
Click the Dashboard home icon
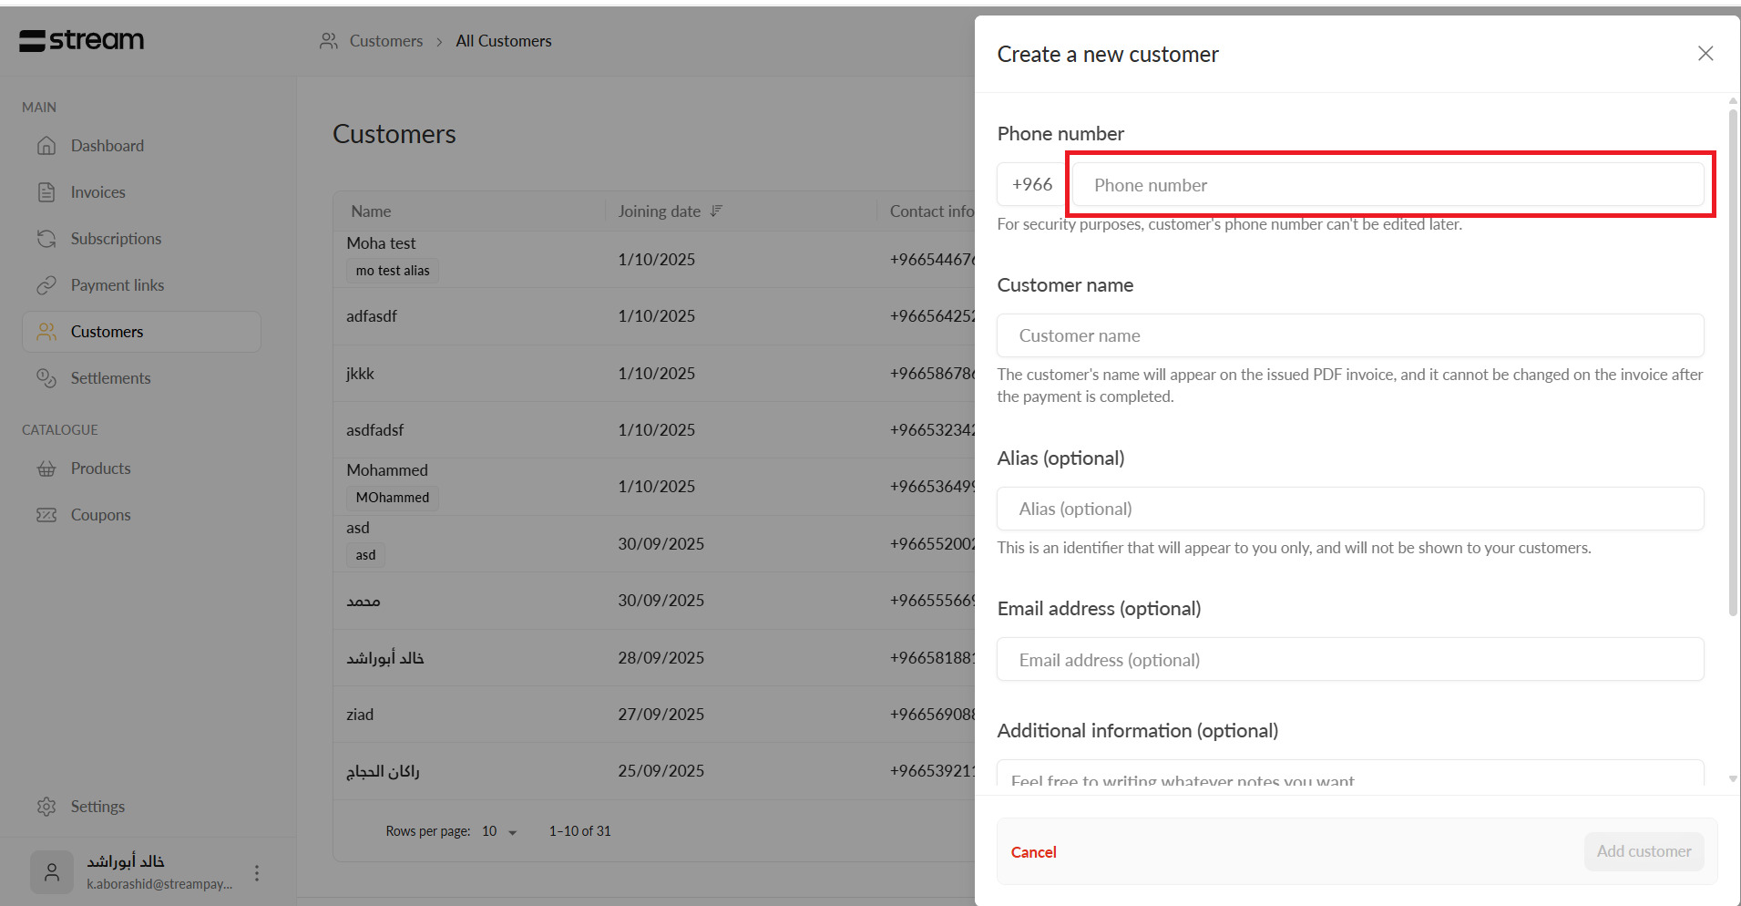[x=46, y=146]
